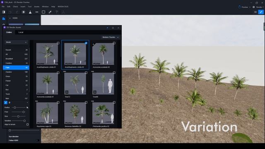Image resolution: width=265 pixels, height=149 pixels.
Task: Open the File menu
Action: pos(3,7)
